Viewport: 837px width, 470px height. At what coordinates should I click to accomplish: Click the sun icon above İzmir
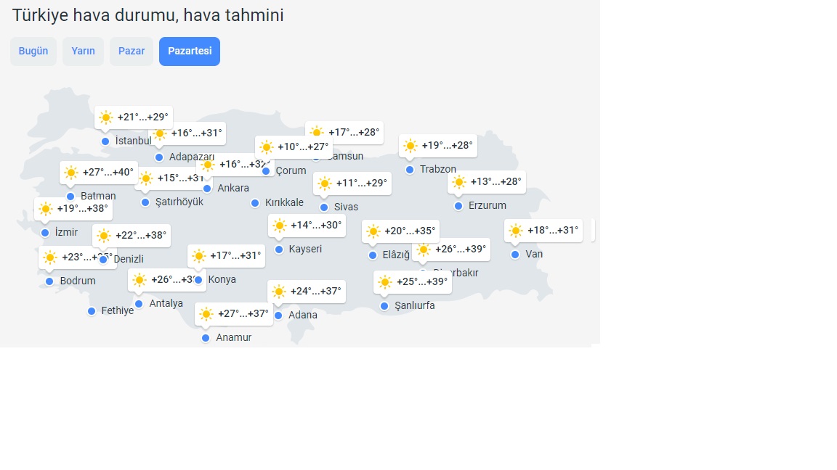(x=46, y=210)
